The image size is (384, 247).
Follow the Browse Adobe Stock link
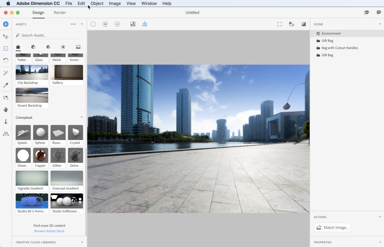pos(49,231)
